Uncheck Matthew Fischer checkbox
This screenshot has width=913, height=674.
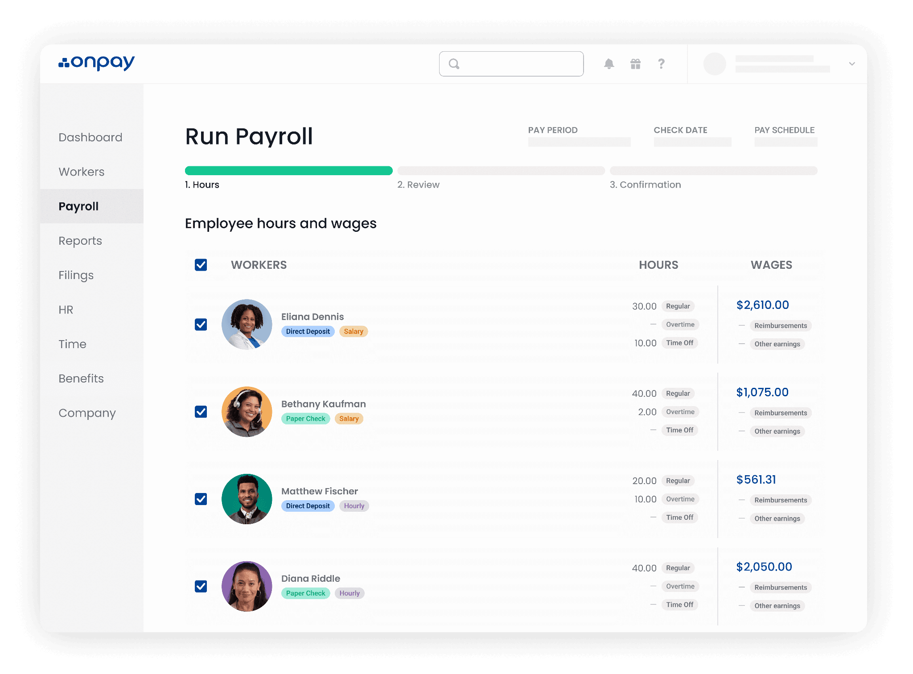[x=201, y=499]
